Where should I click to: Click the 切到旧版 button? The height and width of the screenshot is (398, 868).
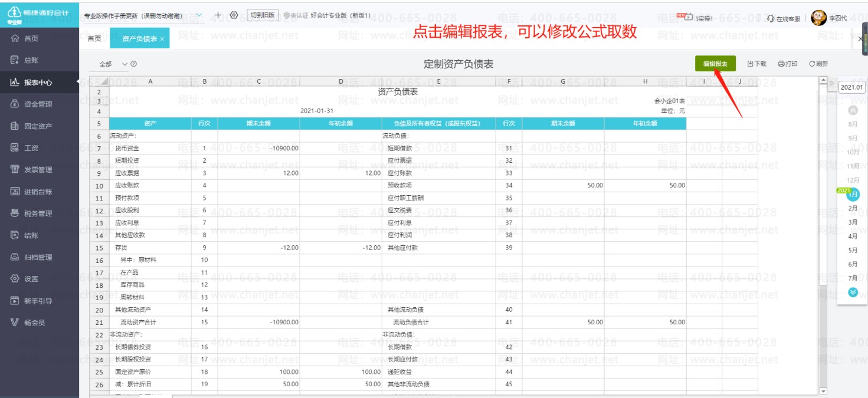point(262,15)
